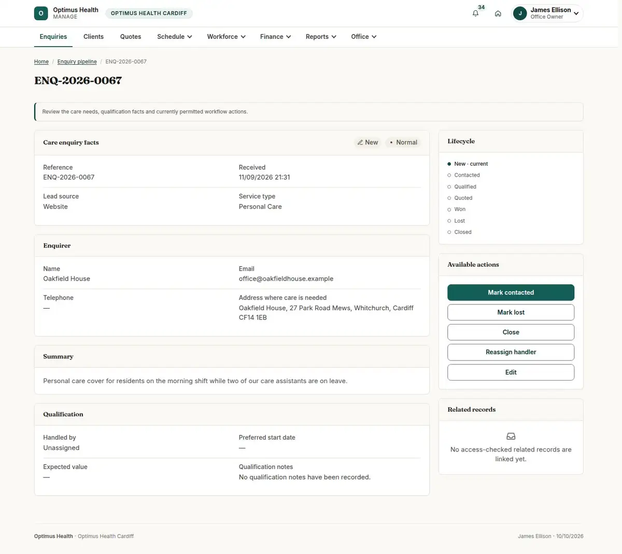The width and height of the screenshot is (622, 554).
Task: Click the Qualified lifecycle stage marker
Action: 449,187
